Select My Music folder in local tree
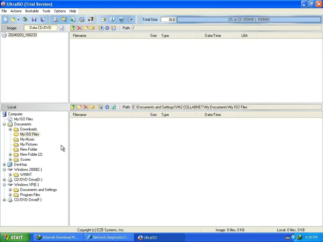The height and width of the screenshot is (242, 323). [x=27, y=139]
